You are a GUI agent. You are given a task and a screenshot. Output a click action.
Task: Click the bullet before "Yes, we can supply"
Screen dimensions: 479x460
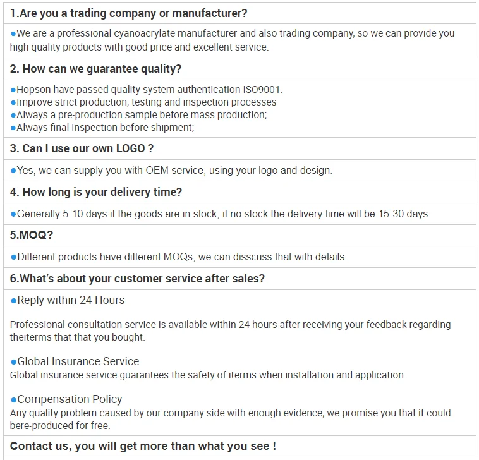(13, 171)
